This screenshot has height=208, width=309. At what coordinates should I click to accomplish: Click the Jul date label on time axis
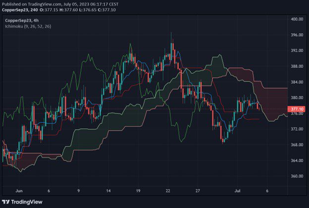(x=238, y=191)
